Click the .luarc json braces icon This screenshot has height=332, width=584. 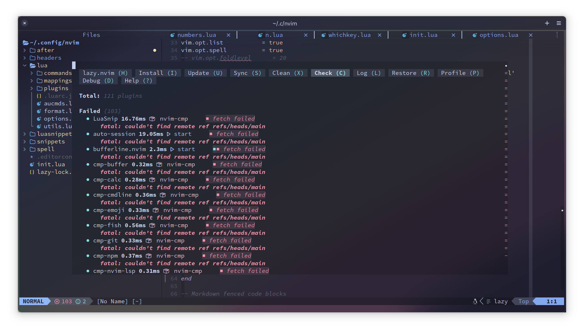39,96
